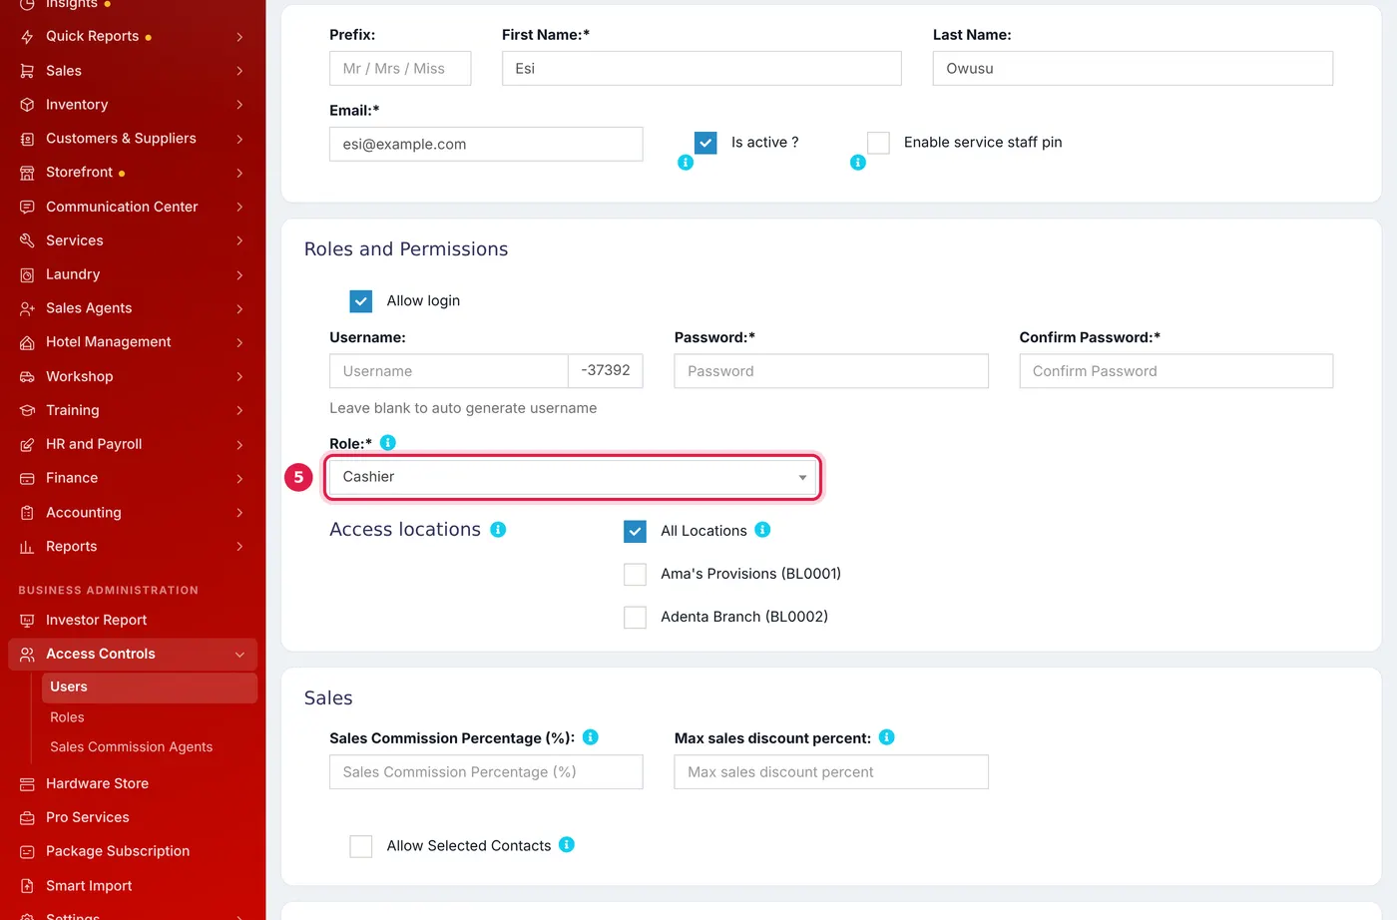The width and height of the screenshot is (1397, 920).
Task: Expand the Quick Reports menu
Action: pyautogui.click(x=133, y=37)
